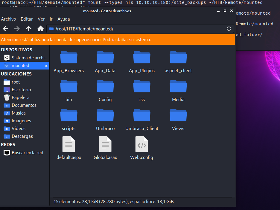280x210 pixels.
Task: Open the Archivo menu
Action: (x=8, y=19)
